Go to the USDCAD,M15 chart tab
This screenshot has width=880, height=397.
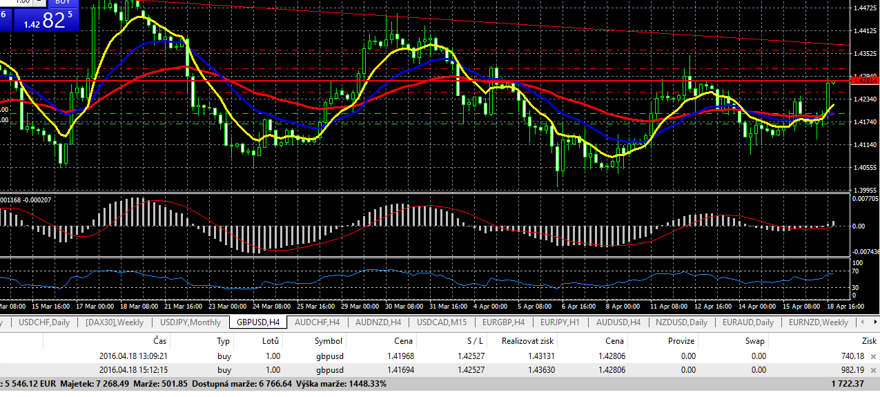(442, 322)
